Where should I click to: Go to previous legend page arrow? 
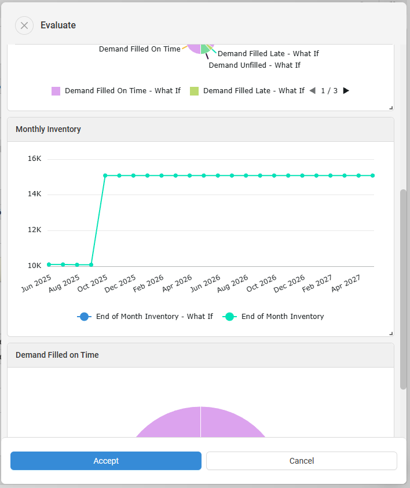point(312,91)
